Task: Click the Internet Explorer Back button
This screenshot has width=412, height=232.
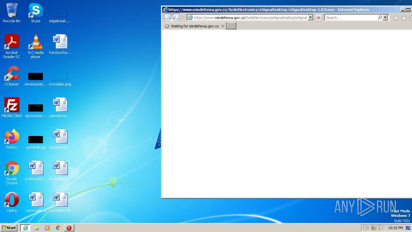Action: click(167, 18)
